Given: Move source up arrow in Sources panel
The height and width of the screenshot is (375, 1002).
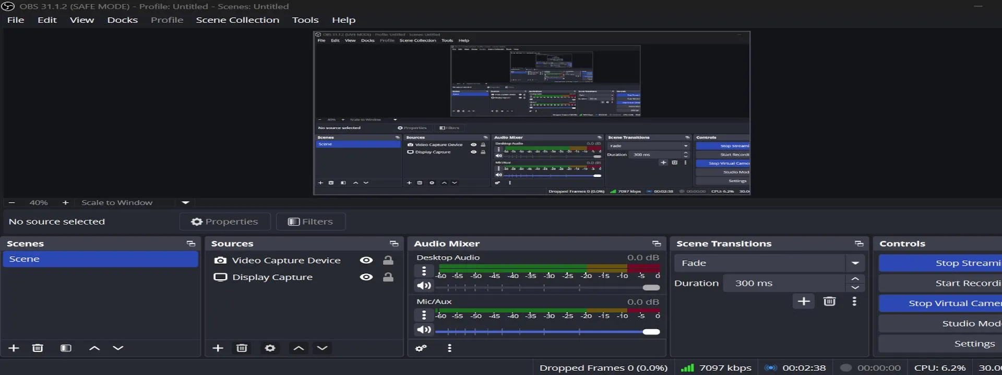Looking at the screenshot, I should (299, 348).
